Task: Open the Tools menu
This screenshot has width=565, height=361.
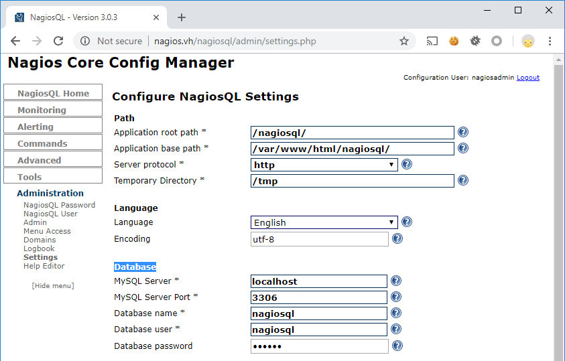Action: tap(53, 175)
